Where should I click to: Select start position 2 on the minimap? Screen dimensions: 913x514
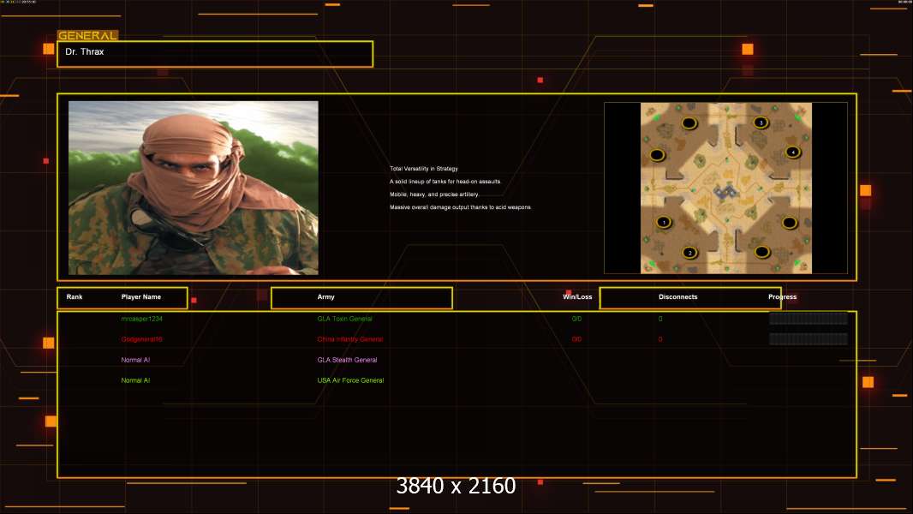pos(690,253)
